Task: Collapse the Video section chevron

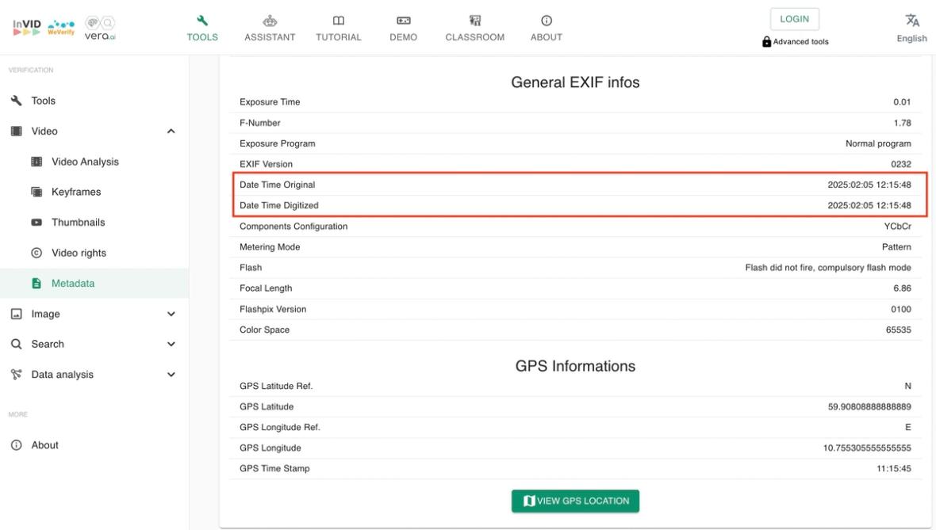Action: tap(171, 132)
